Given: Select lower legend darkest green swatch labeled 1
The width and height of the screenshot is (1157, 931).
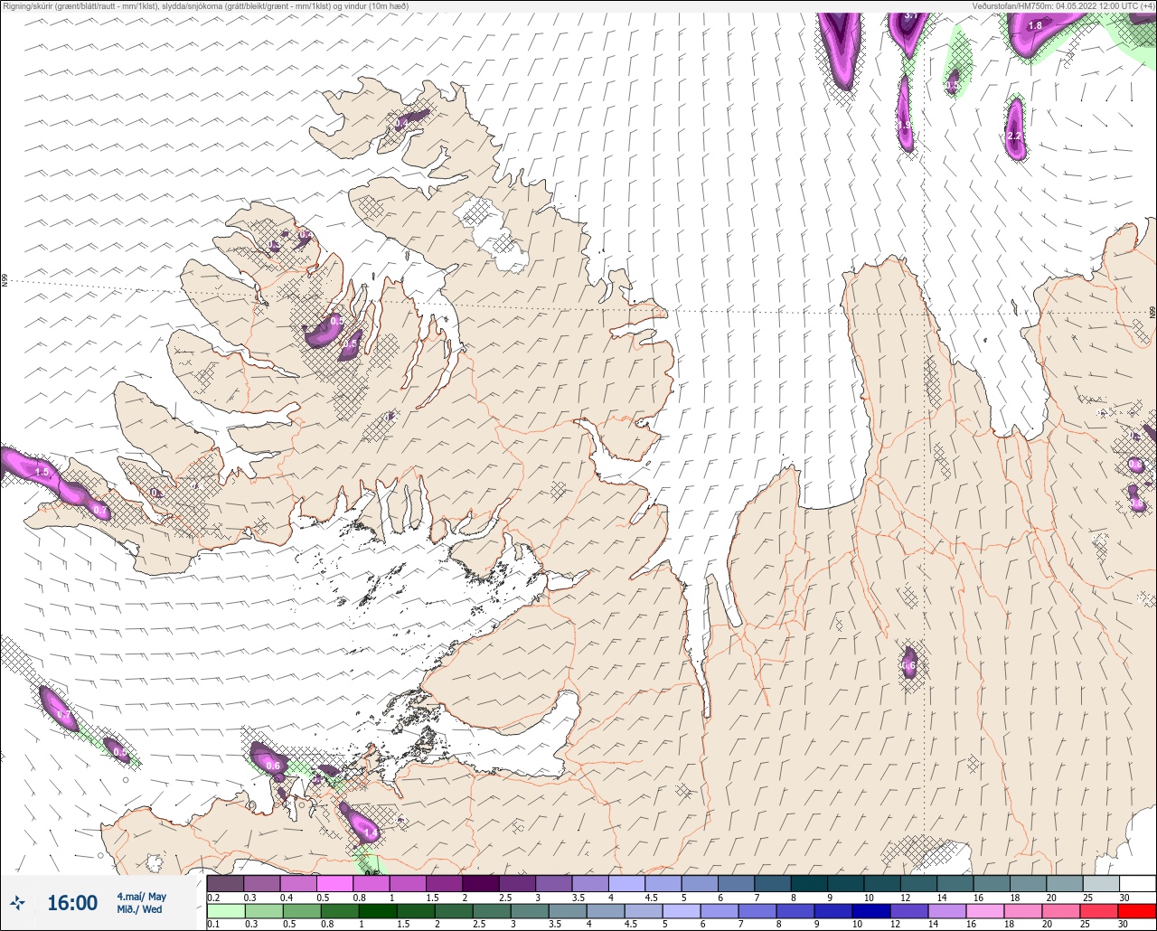Looking at the screenshot, I should (x=378, y=911).
